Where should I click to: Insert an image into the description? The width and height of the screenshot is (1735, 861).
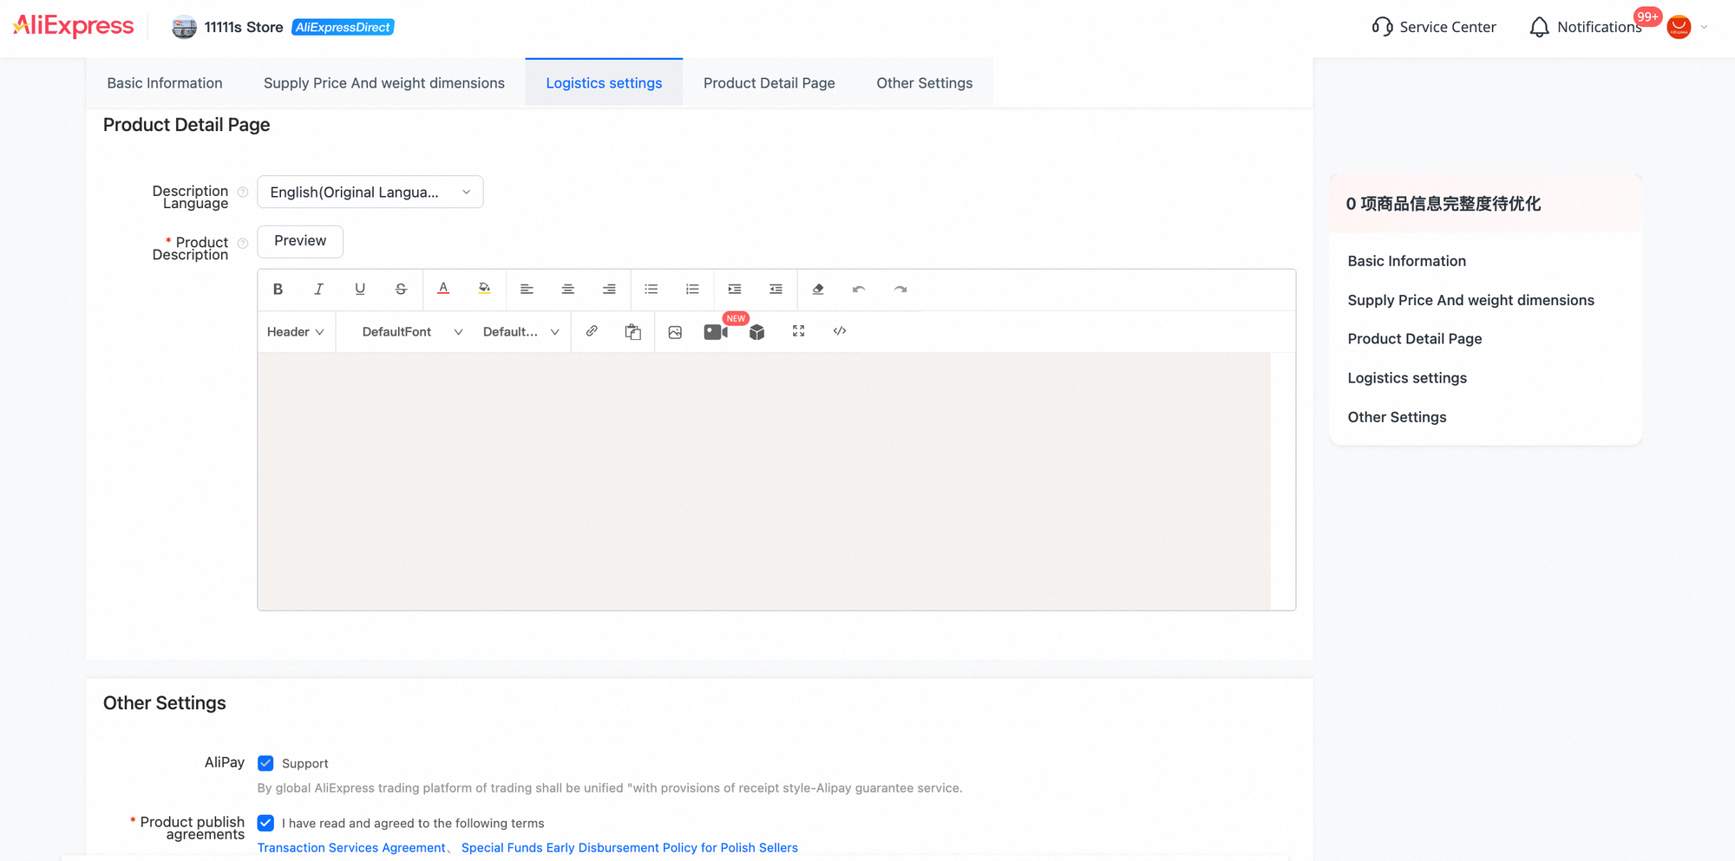coord(675,332)
